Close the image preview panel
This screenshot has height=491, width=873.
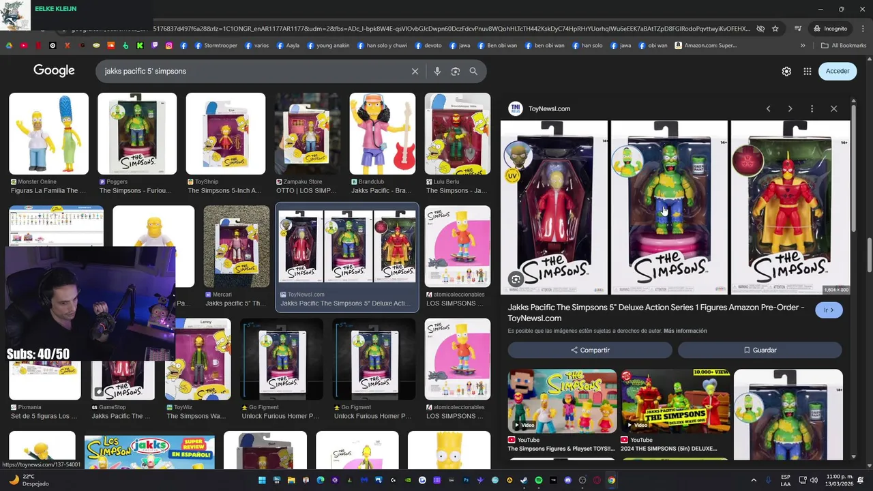pyautogui.click(x=833, y=108)
